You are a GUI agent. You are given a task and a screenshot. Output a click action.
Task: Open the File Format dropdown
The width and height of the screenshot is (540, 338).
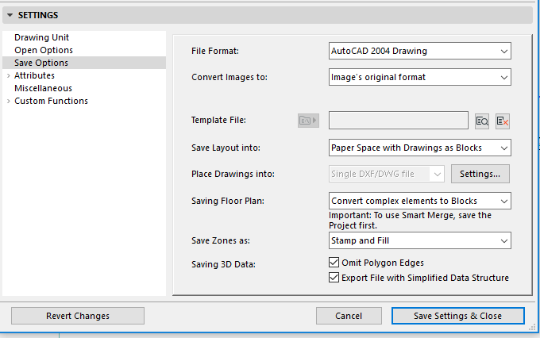click(x=419, y=52)
